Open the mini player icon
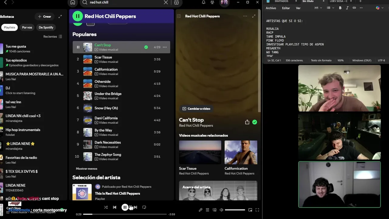This screenshot has height=219, width=389. 250,210
